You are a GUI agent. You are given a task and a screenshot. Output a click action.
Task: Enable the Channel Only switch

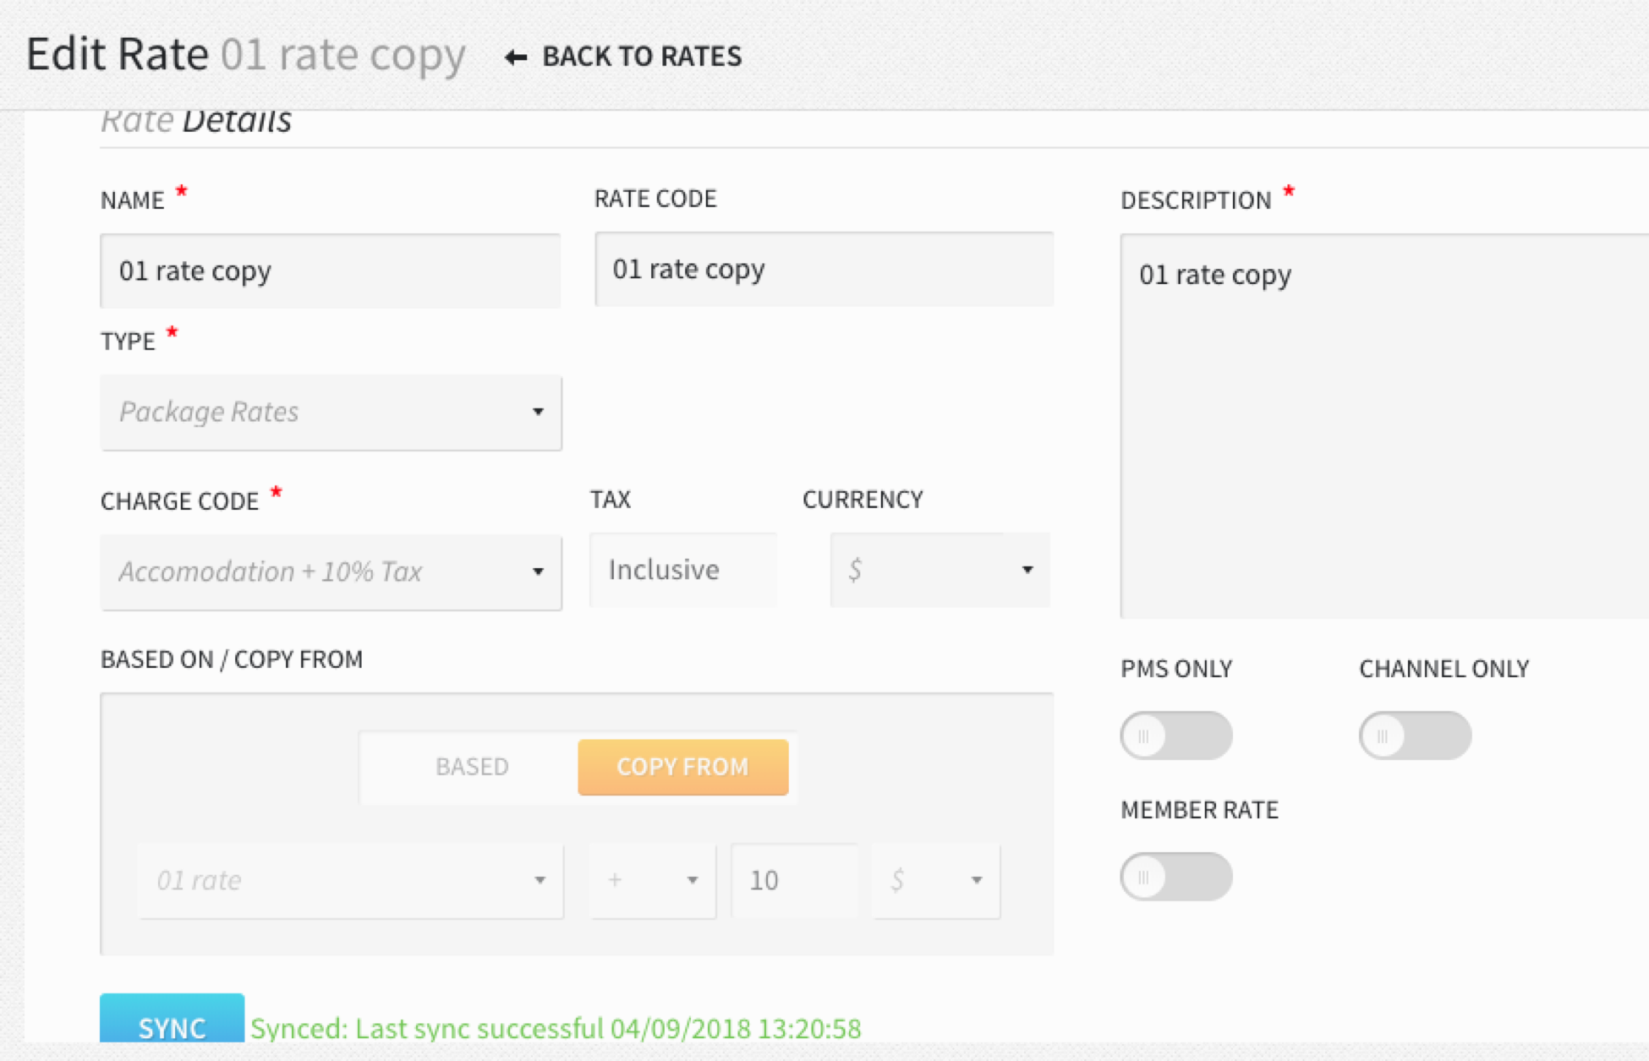tap(1415, 736)
